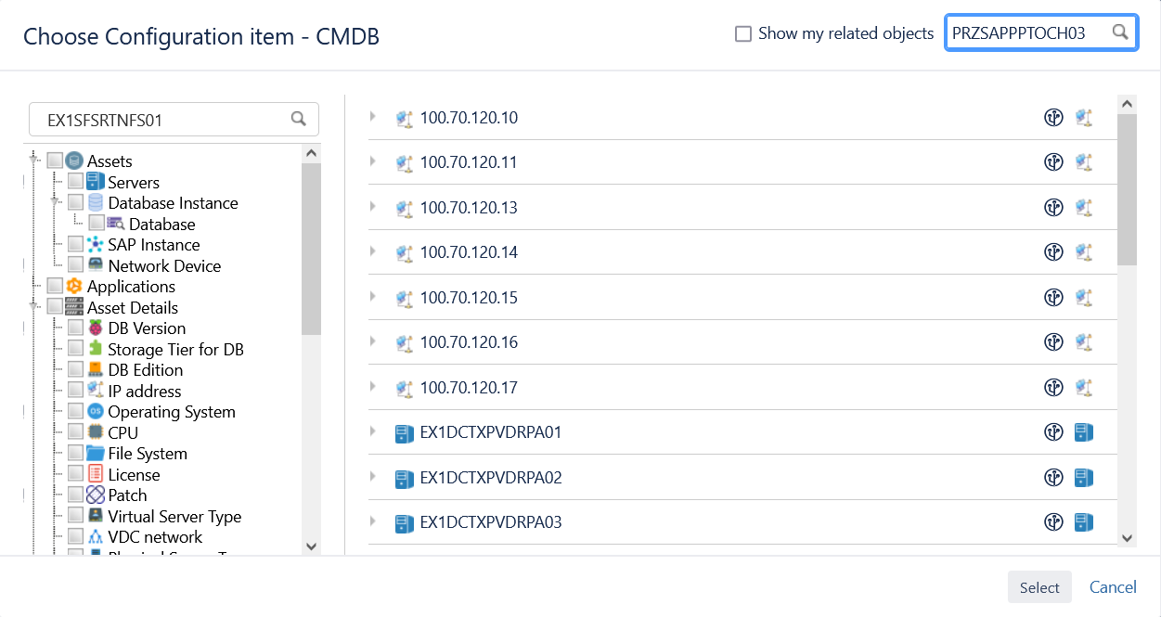The image size is (1161, 617).
Task: Click the graph icon for 100.70.120.10
Action: [1053, 118]
